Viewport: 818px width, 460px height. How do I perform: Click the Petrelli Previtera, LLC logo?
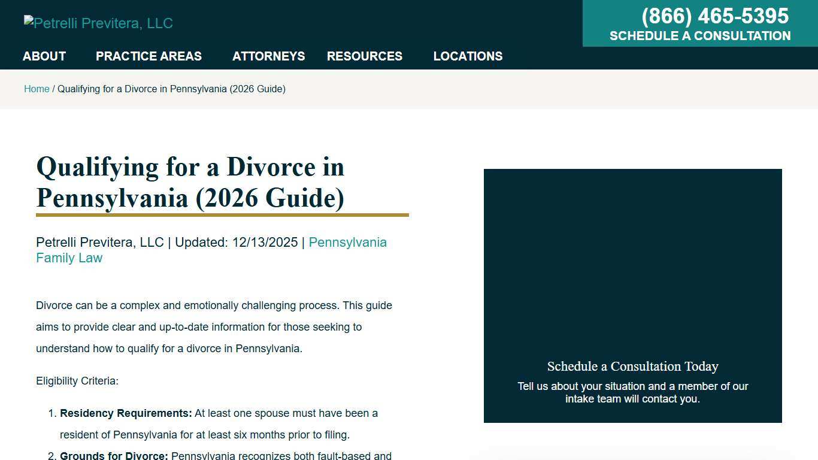tap(98, 23)
